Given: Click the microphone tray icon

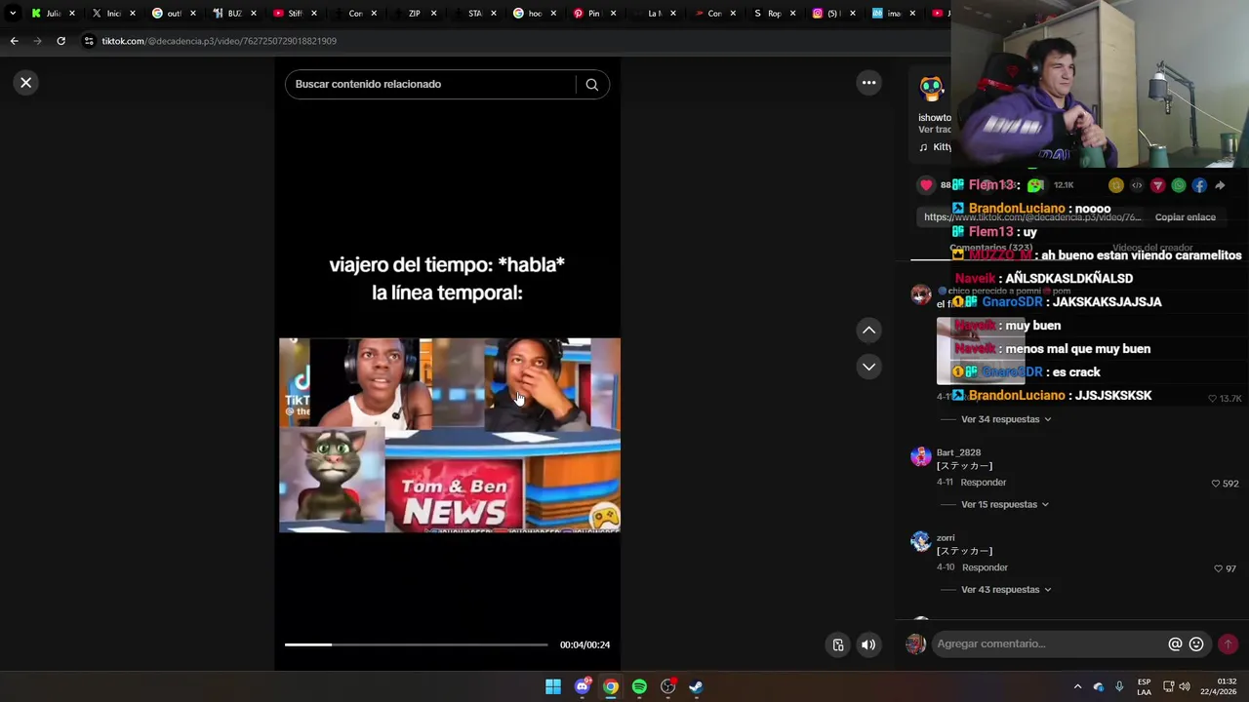Looking at the screenshot, I should (x=1119, y=687).
